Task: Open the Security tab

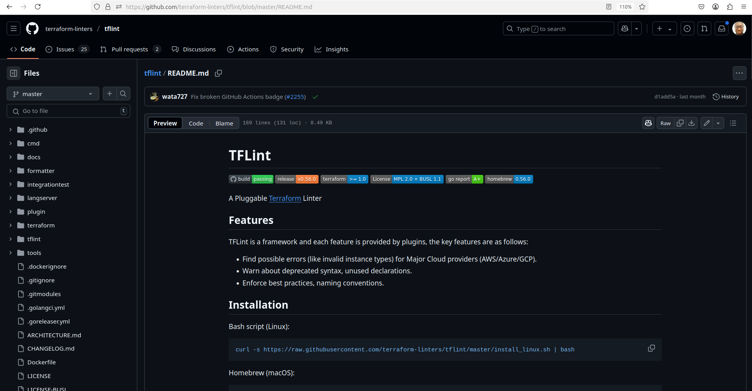Action: click(x=287, y=49)
